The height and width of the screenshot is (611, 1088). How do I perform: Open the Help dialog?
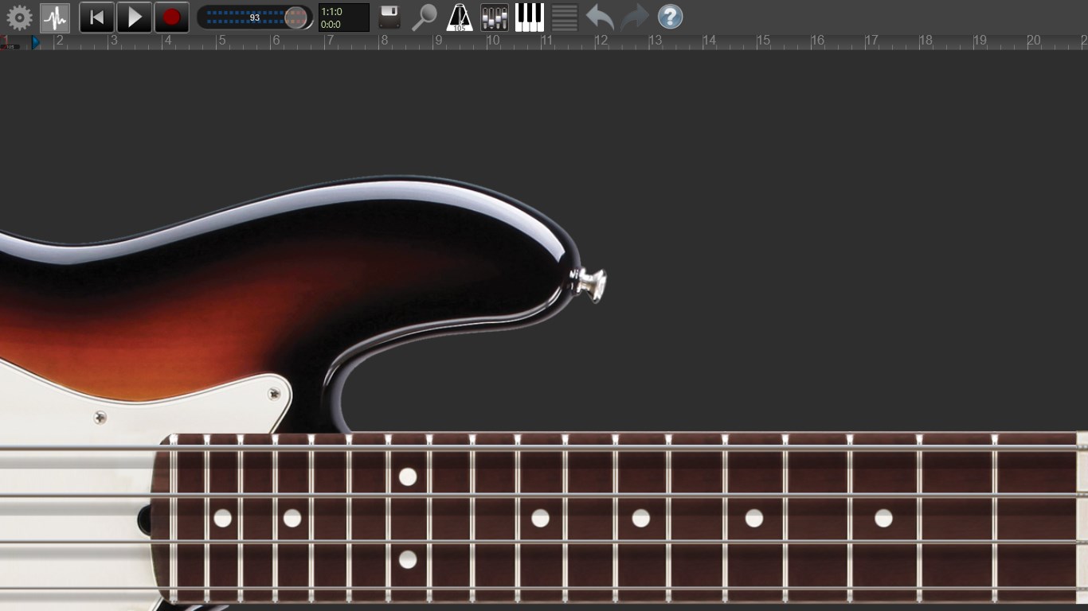(x=670, y=16)
